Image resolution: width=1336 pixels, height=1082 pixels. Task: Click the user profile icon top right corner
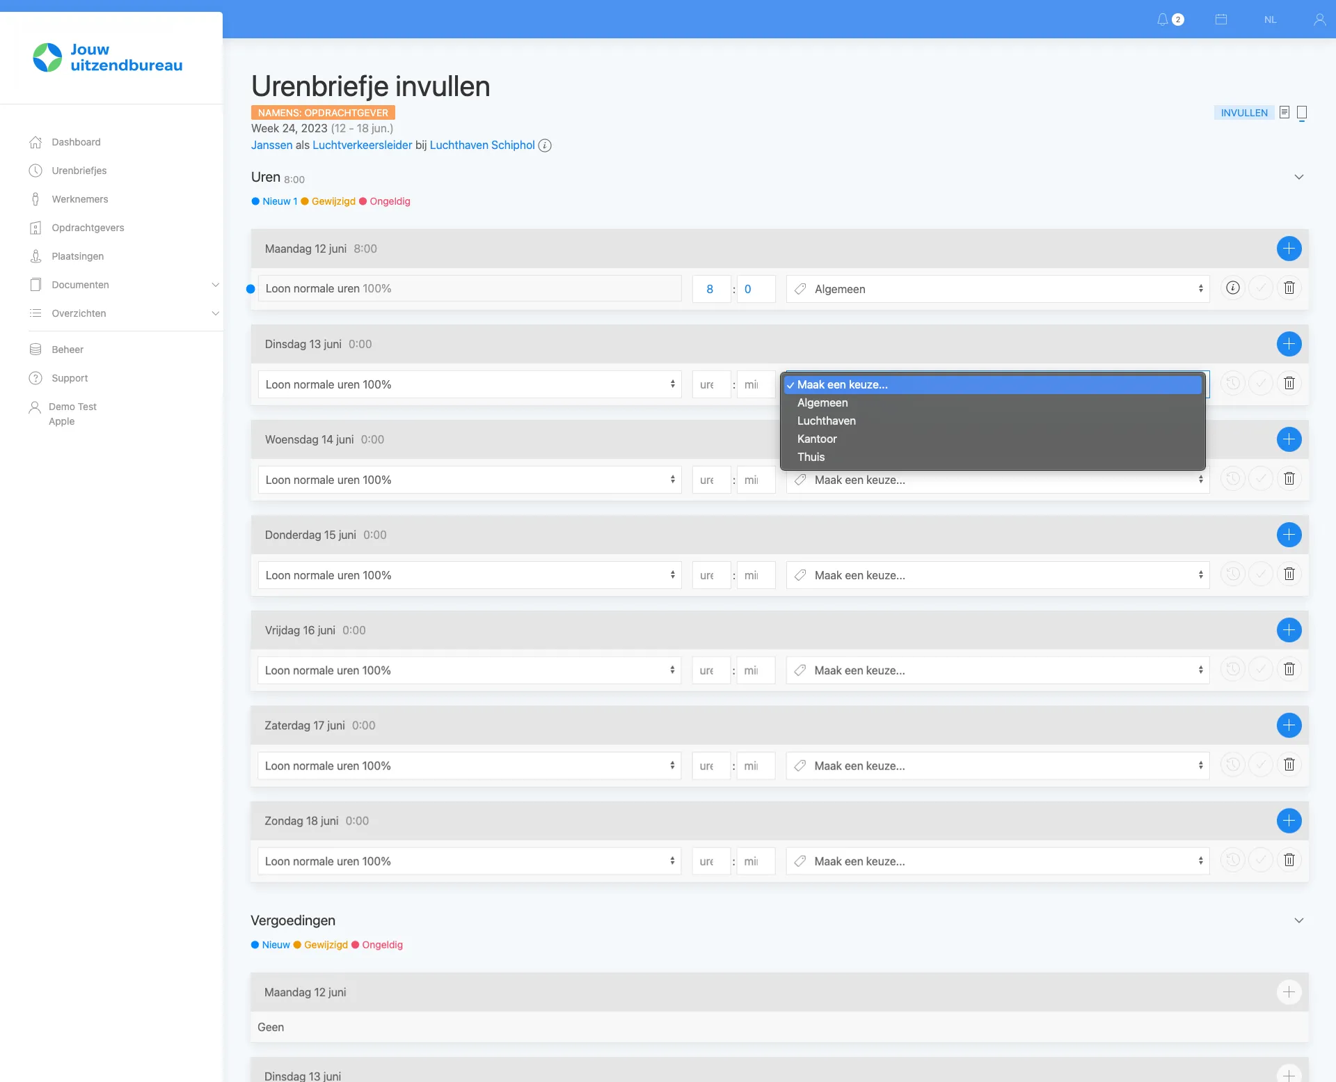(x=1319, y=20)
